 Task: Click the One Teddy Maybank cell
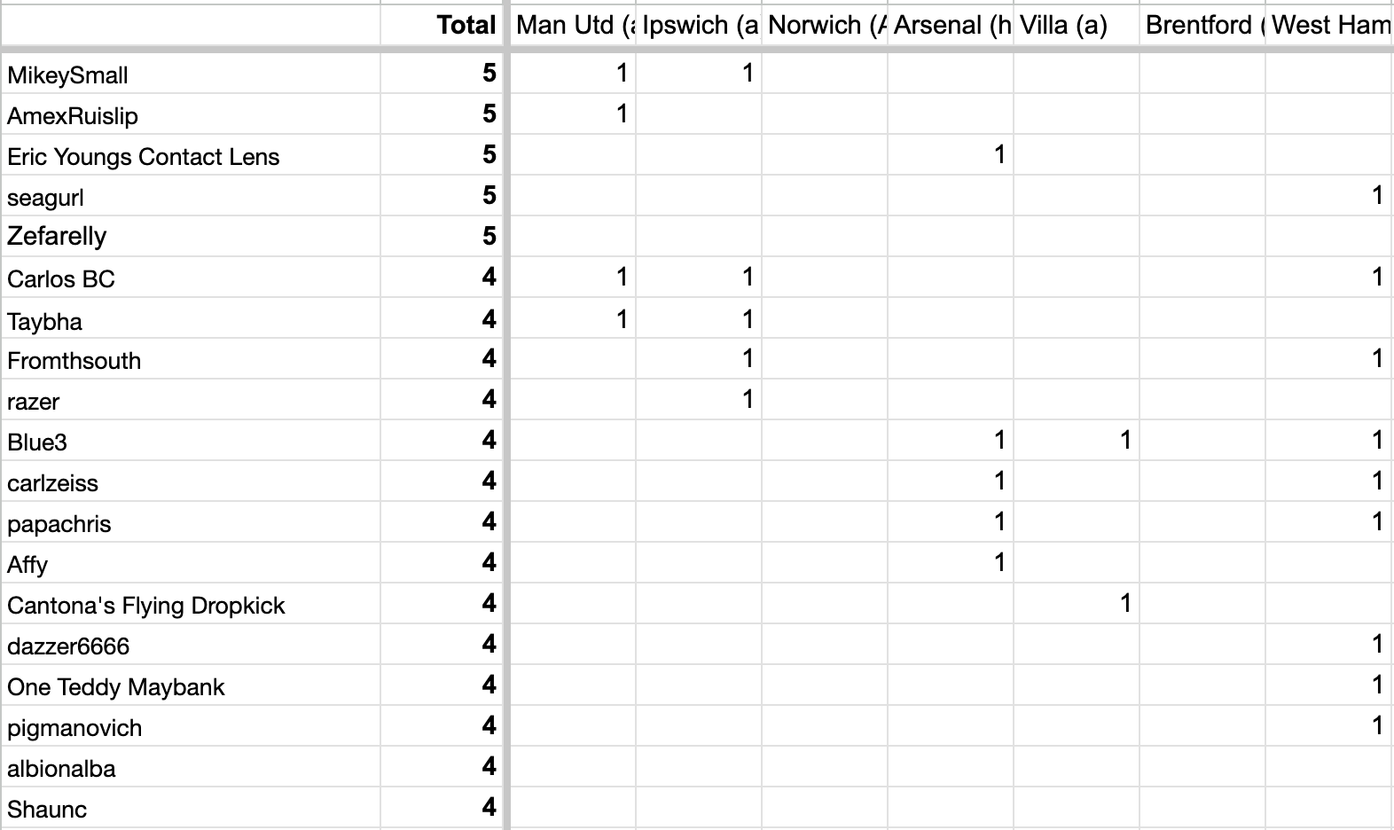coord(191,685)
